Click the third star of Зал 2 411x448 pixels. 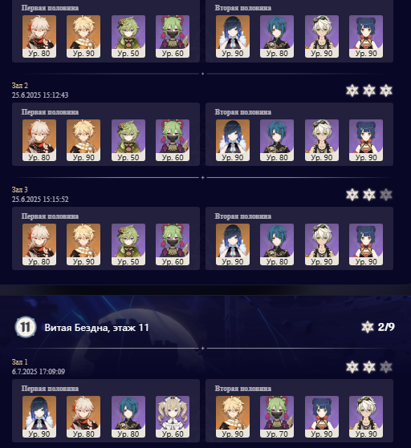[386, 91]
